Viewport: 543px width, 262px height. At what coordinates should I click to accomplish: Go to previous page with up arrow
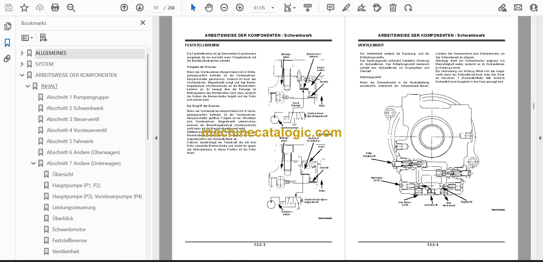point(124,8)
